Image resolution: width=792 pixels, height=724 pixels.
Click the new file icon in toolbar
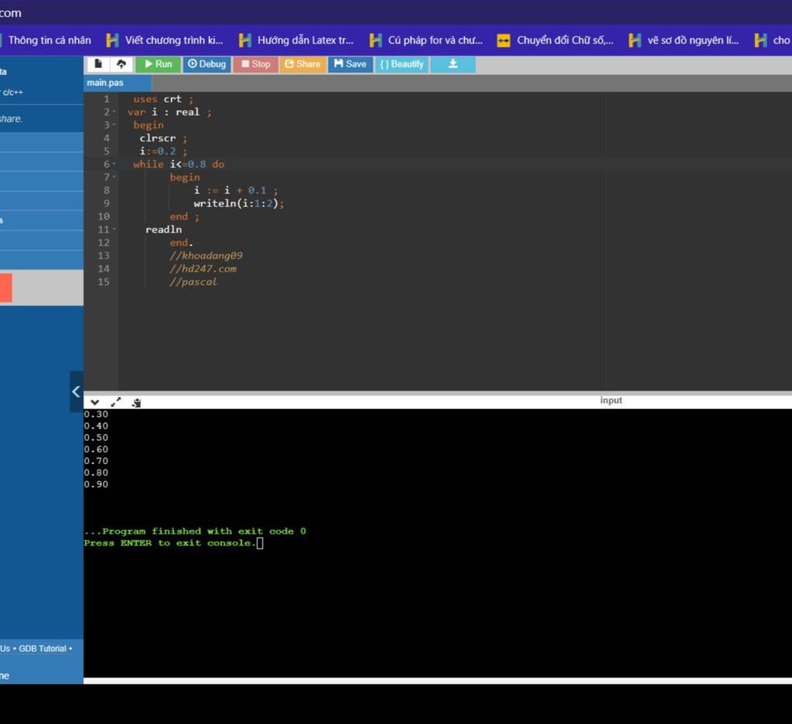coord(98,64)
